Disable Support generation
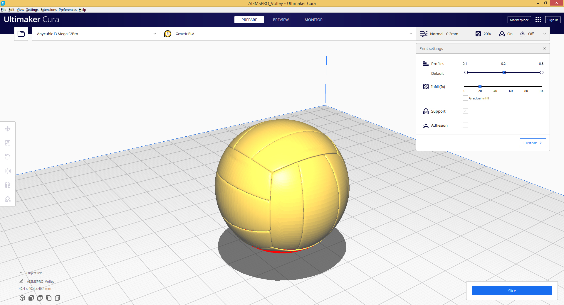 click(x=465, y=111)
